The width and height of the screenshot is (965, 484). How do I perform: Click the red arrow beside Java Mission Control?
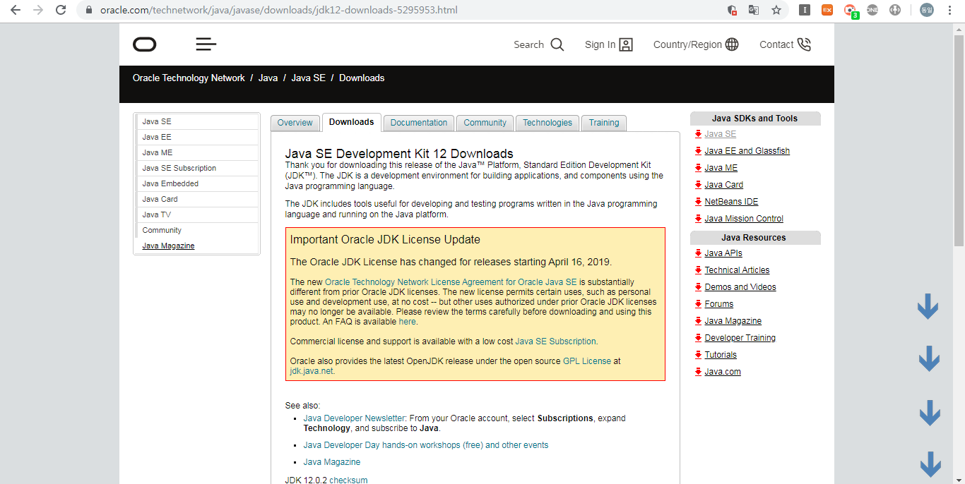pyautogui.click(x=698, y=219)
